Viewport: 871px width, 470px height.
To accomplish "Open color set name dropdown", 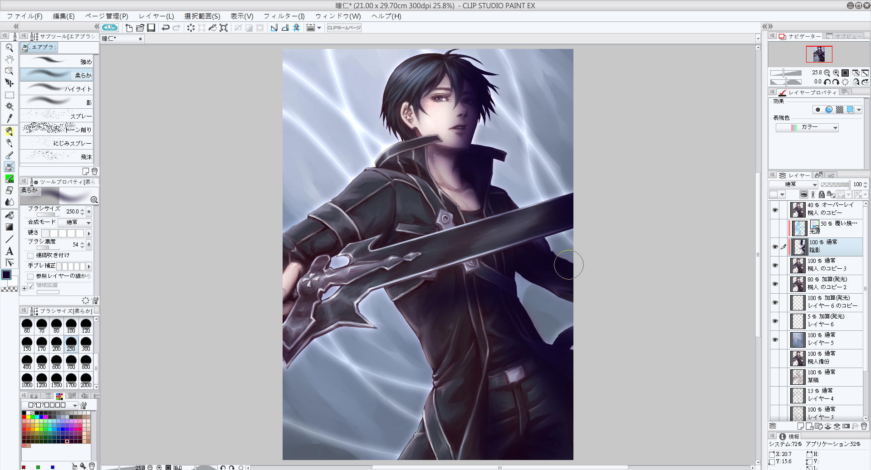I will (x=50, y=405).
